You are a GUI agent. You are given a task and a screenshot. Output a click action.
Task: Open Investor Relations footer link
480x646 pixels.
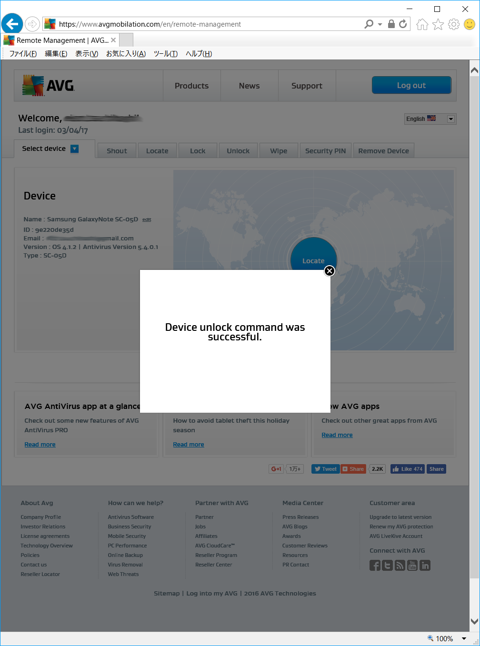coord(43,527)
